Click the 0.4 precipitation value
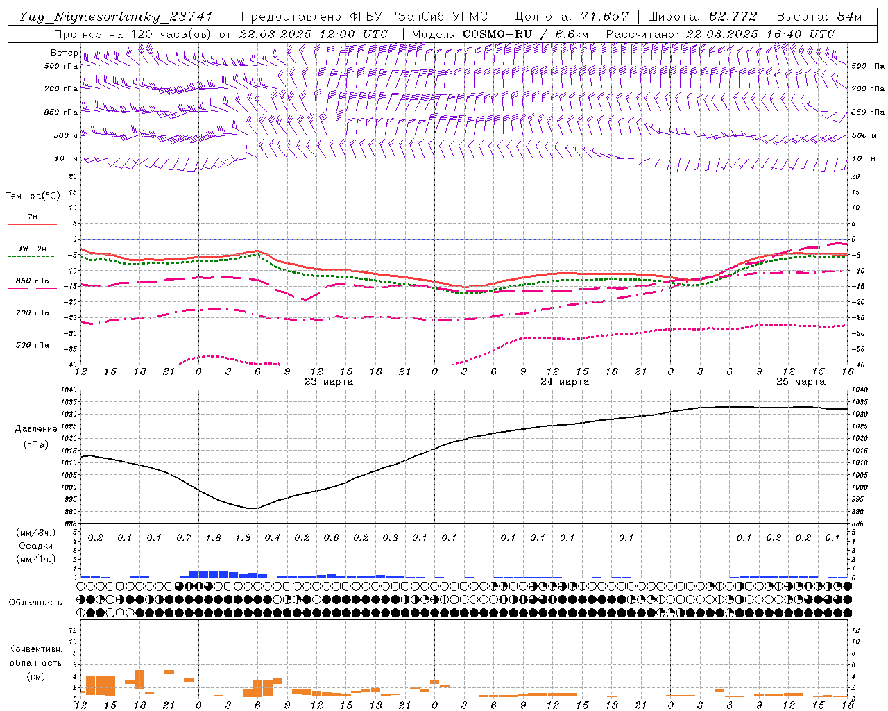 pos(273,538)
